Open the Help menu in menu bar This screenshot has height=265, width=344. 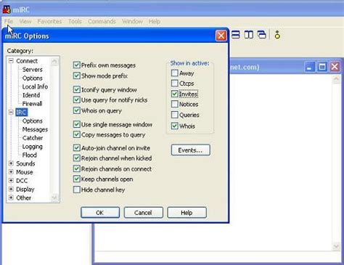(x=155, y=21)
